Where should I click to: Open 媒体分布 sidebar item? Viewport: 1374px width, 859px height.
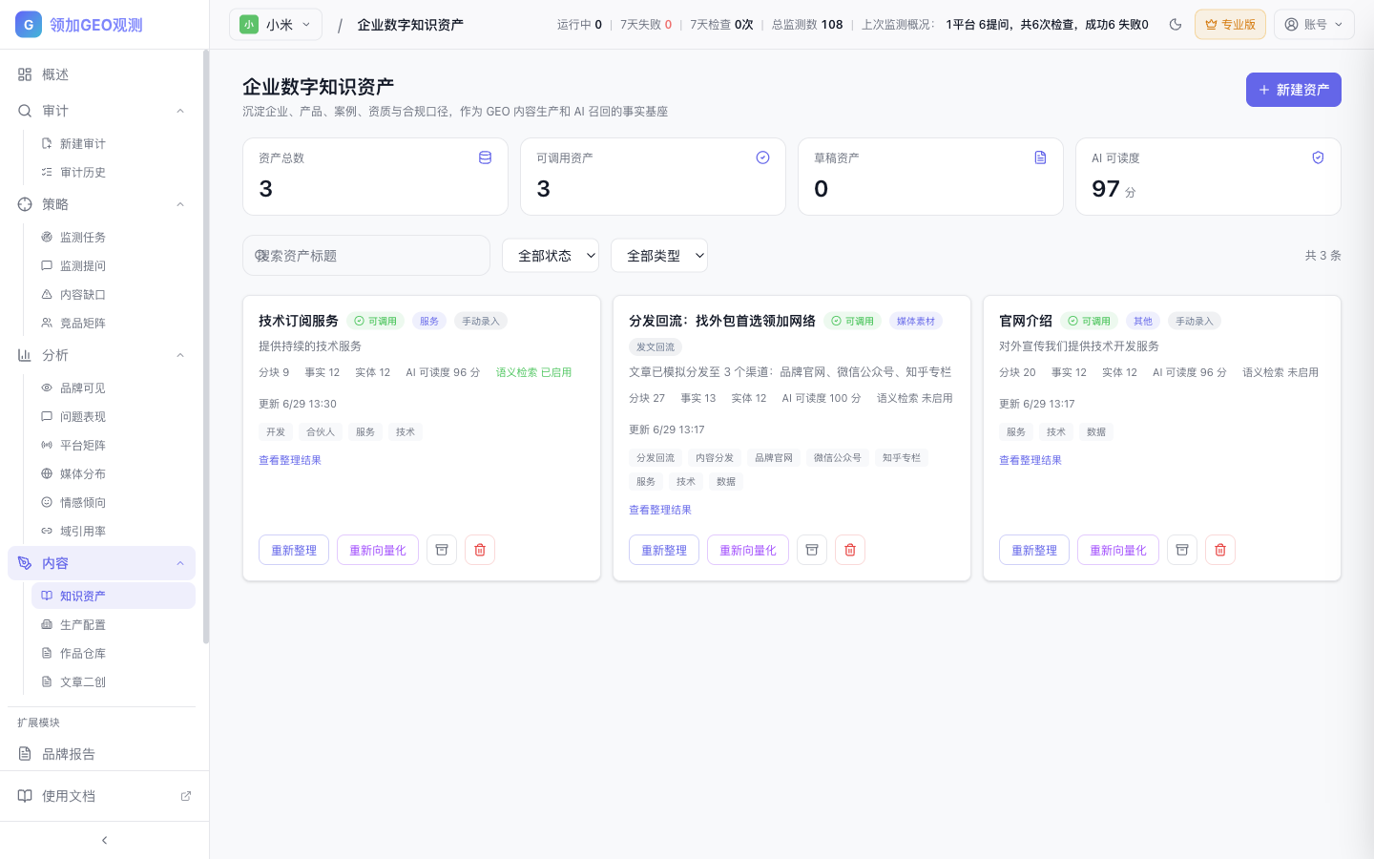click(114, 473)
